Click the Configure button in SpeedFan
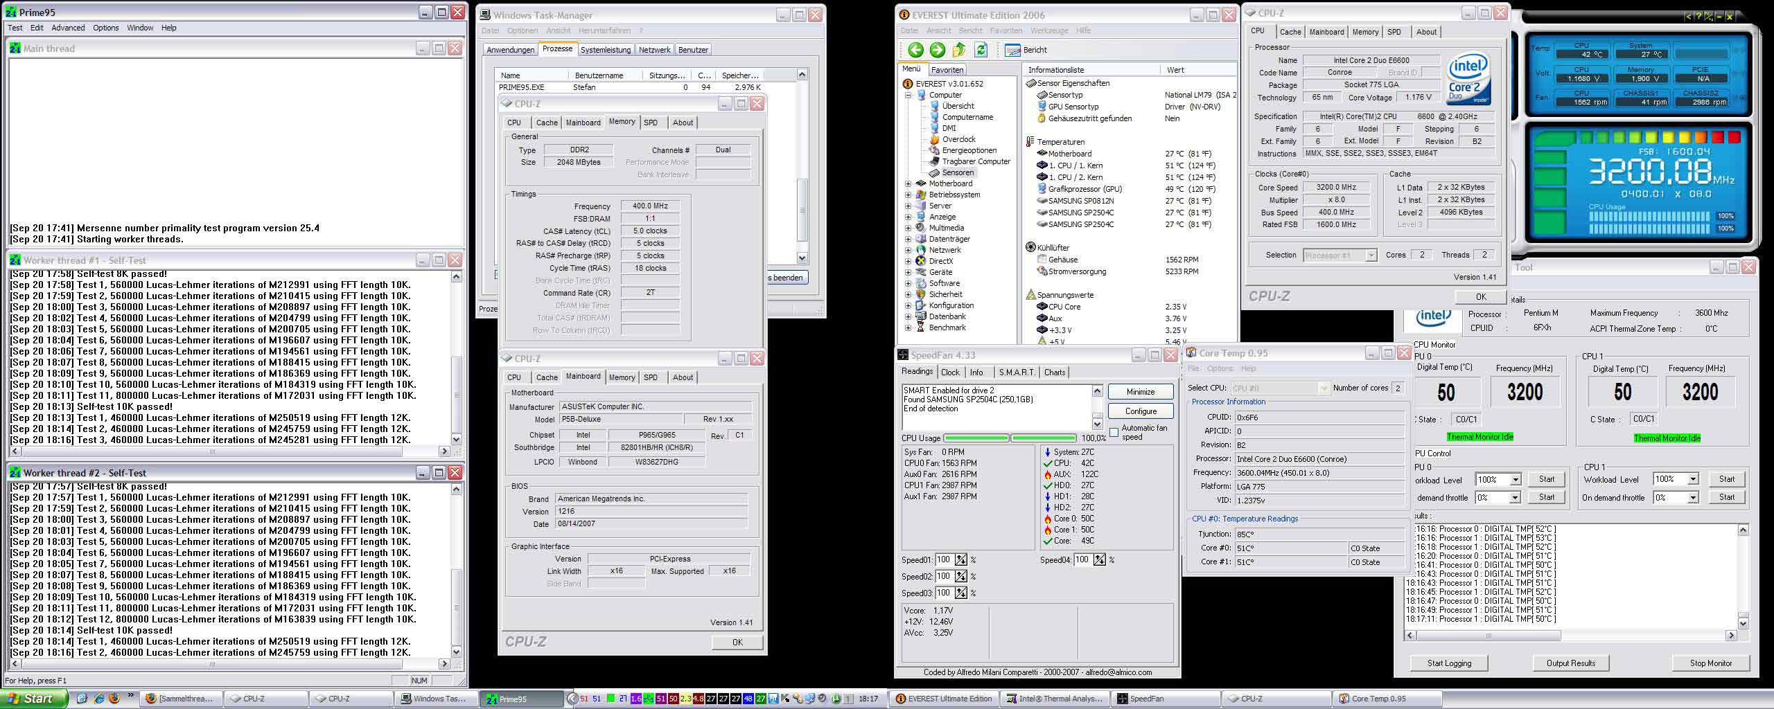The height and width of the screenshot is (709, 1774). (x=1141, y=411)
